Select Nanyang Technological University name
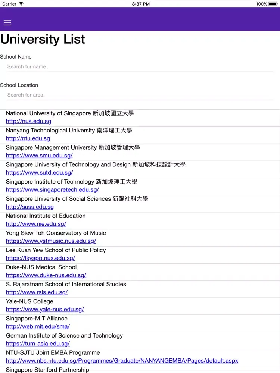This screenshot has width=280, height=373. [69, 130]
